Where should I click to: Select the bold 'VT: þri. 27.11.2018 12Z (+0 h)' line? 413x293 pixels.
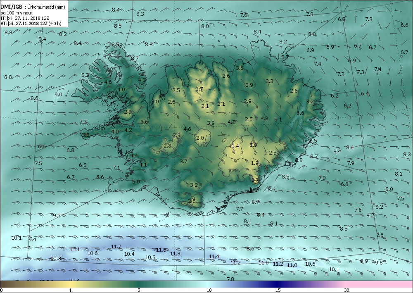[31, 24]
